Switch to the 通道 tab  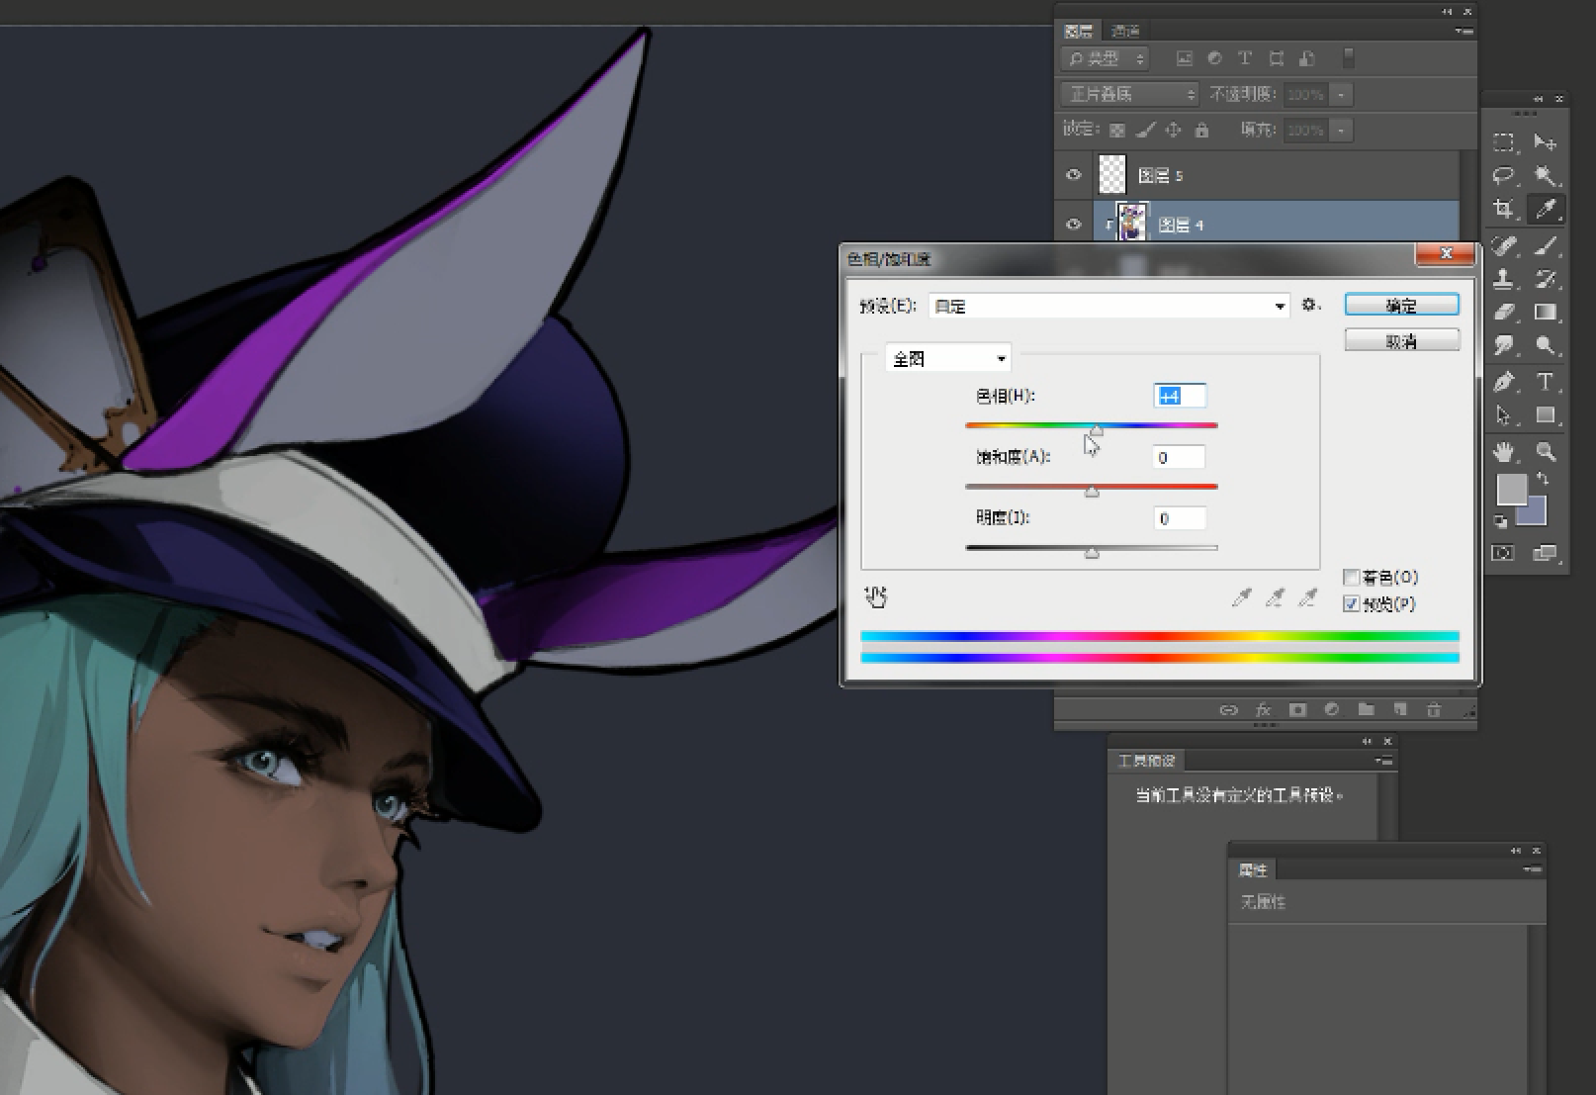click(x=1124, y=32)
